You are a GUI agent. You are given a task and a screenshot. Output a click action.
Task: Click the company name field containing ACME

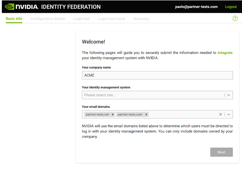[x=157, y=75]
